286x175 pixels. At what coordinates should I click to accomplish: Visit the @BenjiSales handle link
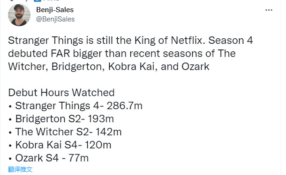(x=55, y=19)
